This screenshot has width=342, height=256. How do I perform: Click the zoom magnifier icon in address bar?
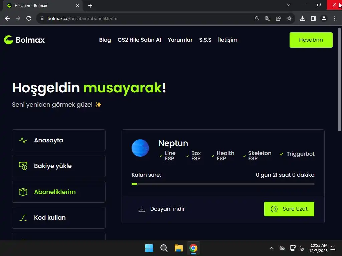click(x=257, y=19)
